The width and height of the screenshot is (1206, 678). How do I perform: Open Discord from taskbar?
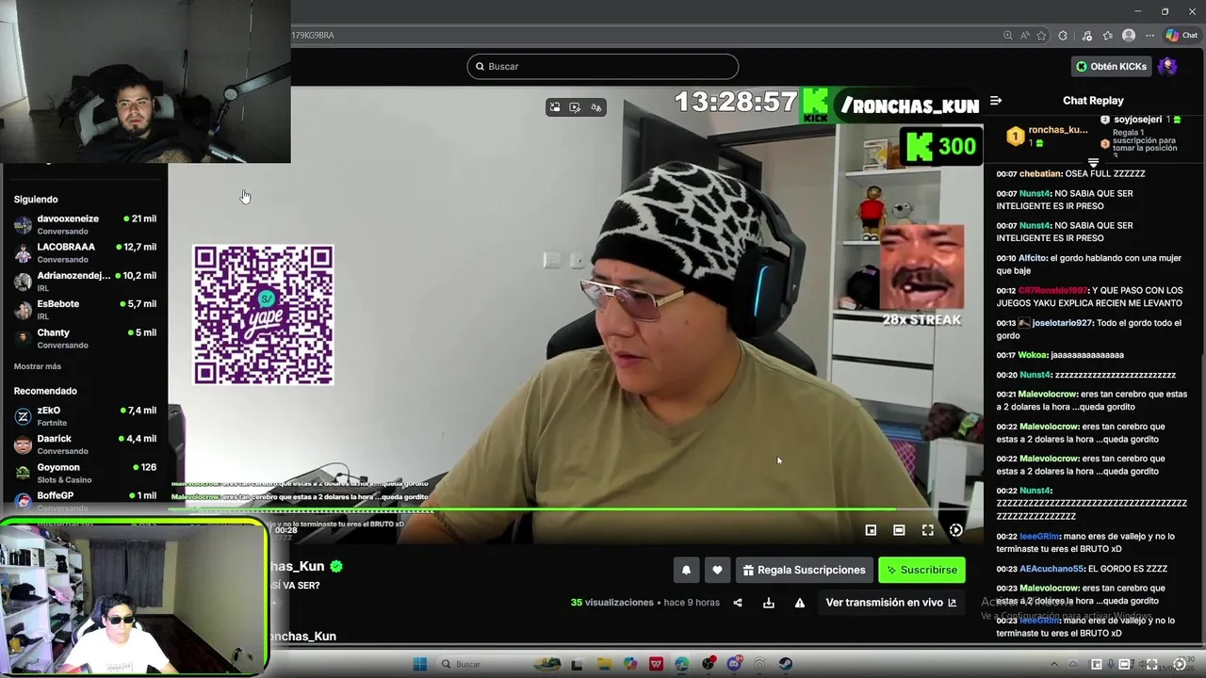click(734, 664)
